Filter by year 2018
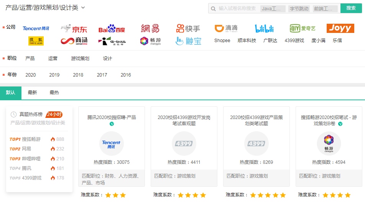Image resolution: width=365 pixels, height=204 pixels. pos(78,75)
